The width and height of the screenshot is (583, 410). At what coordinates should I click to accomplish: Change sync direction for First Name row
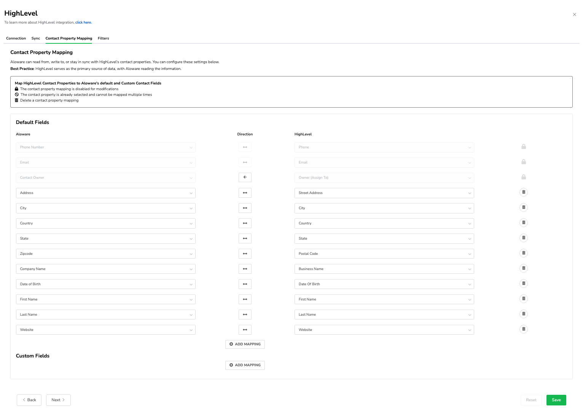point(245,299)
